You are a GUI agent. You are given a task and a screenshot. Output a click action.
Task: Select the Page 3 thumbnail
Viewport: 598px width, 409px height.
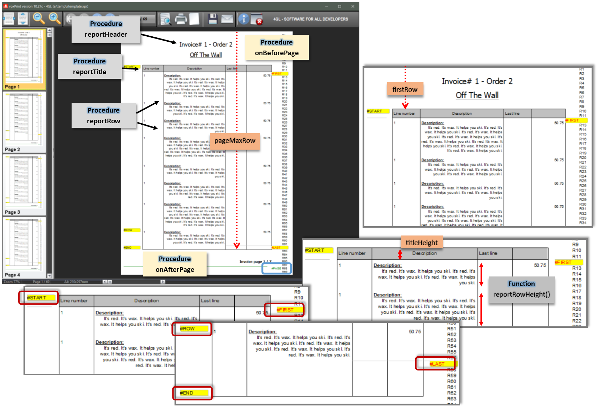pyautogui.click(x=24, y=185)
